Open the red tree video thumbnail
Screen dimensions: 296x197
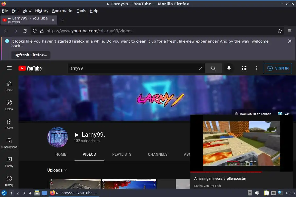point(129,184)
